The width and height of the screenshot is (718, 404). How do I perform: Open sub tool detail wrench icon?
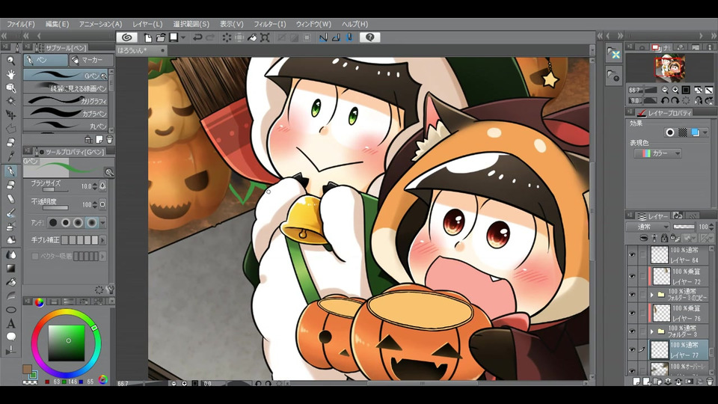pyautogui.click(x=110, y=290)
